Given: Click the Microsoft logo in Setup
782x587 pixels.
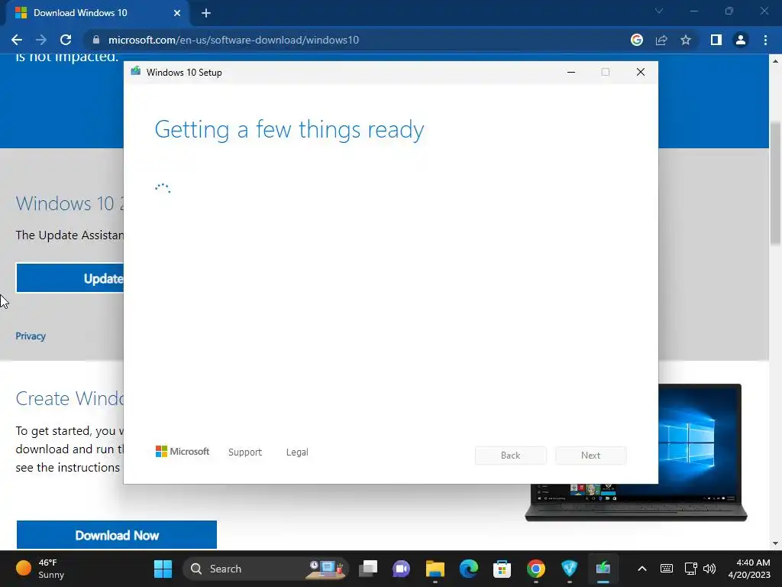Looking at the screenshot, I should pyautogui.click(x=183, y=452).
